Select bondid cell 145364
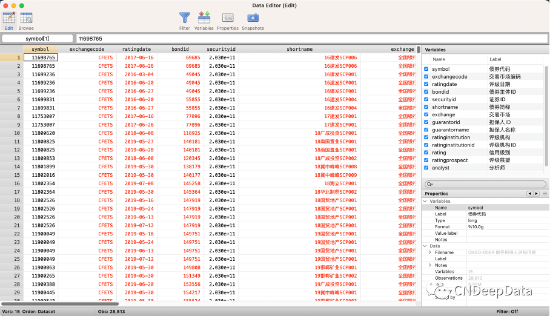The image size is (550, 316). (x=181, y=192)
